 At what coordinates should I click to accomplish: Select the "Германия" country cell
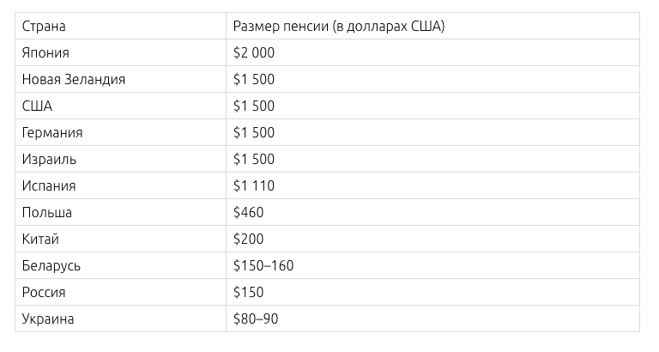click(x=53, y=133)
